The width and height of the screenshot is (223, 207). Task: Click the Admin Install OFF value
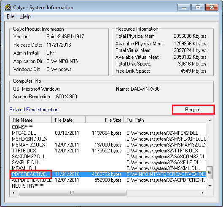(x=51, y=53)
